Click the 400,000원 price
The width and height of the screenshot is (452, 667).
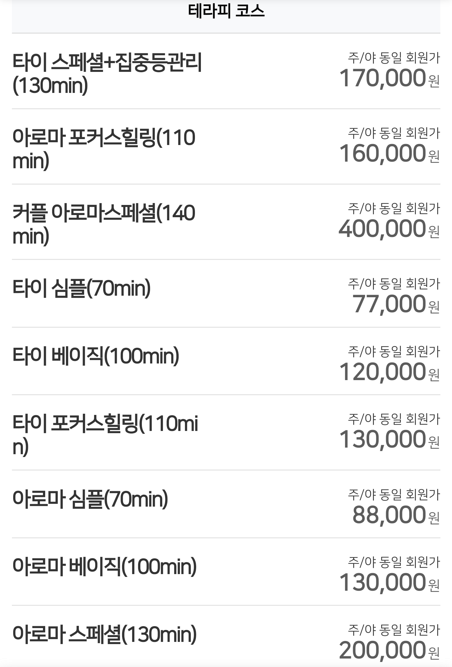click(x=389, y=229)
